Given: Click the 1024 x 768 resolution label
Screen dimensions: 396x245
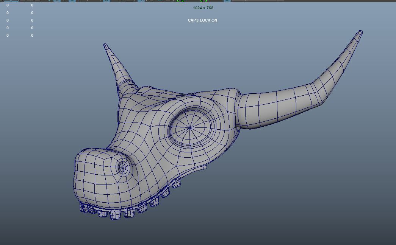Looking at the screenshot, I should [203, 8].
